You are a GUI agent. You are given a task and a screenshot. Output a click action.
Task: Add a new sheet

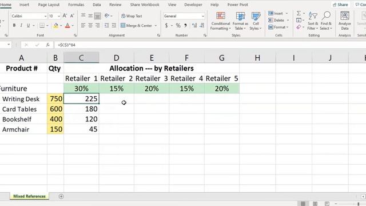coord(61,196)
